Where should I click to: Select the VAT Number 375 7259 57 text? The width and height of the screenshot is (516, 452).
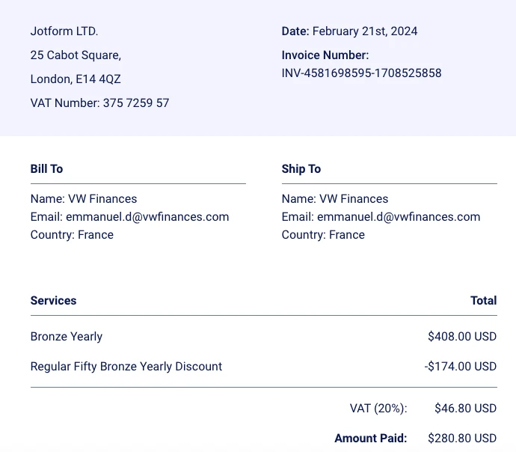tap(99, 103)
